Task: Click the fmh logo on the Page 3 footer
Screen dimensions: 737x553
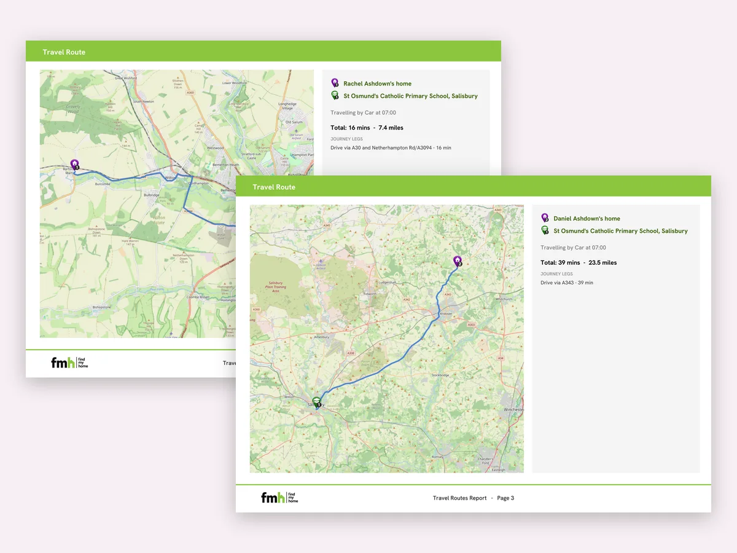Action: 279,498
